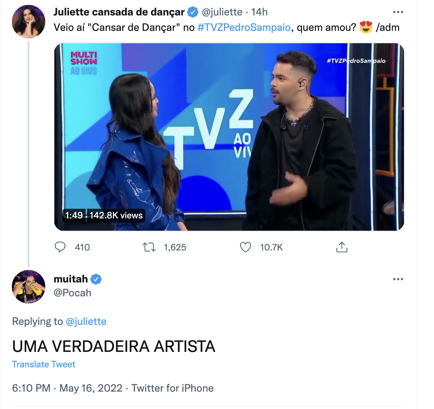Image resolution: width=434 pixels, height=409 pixels.
Task: Click the share upload icon
Action: coord(342,247)
